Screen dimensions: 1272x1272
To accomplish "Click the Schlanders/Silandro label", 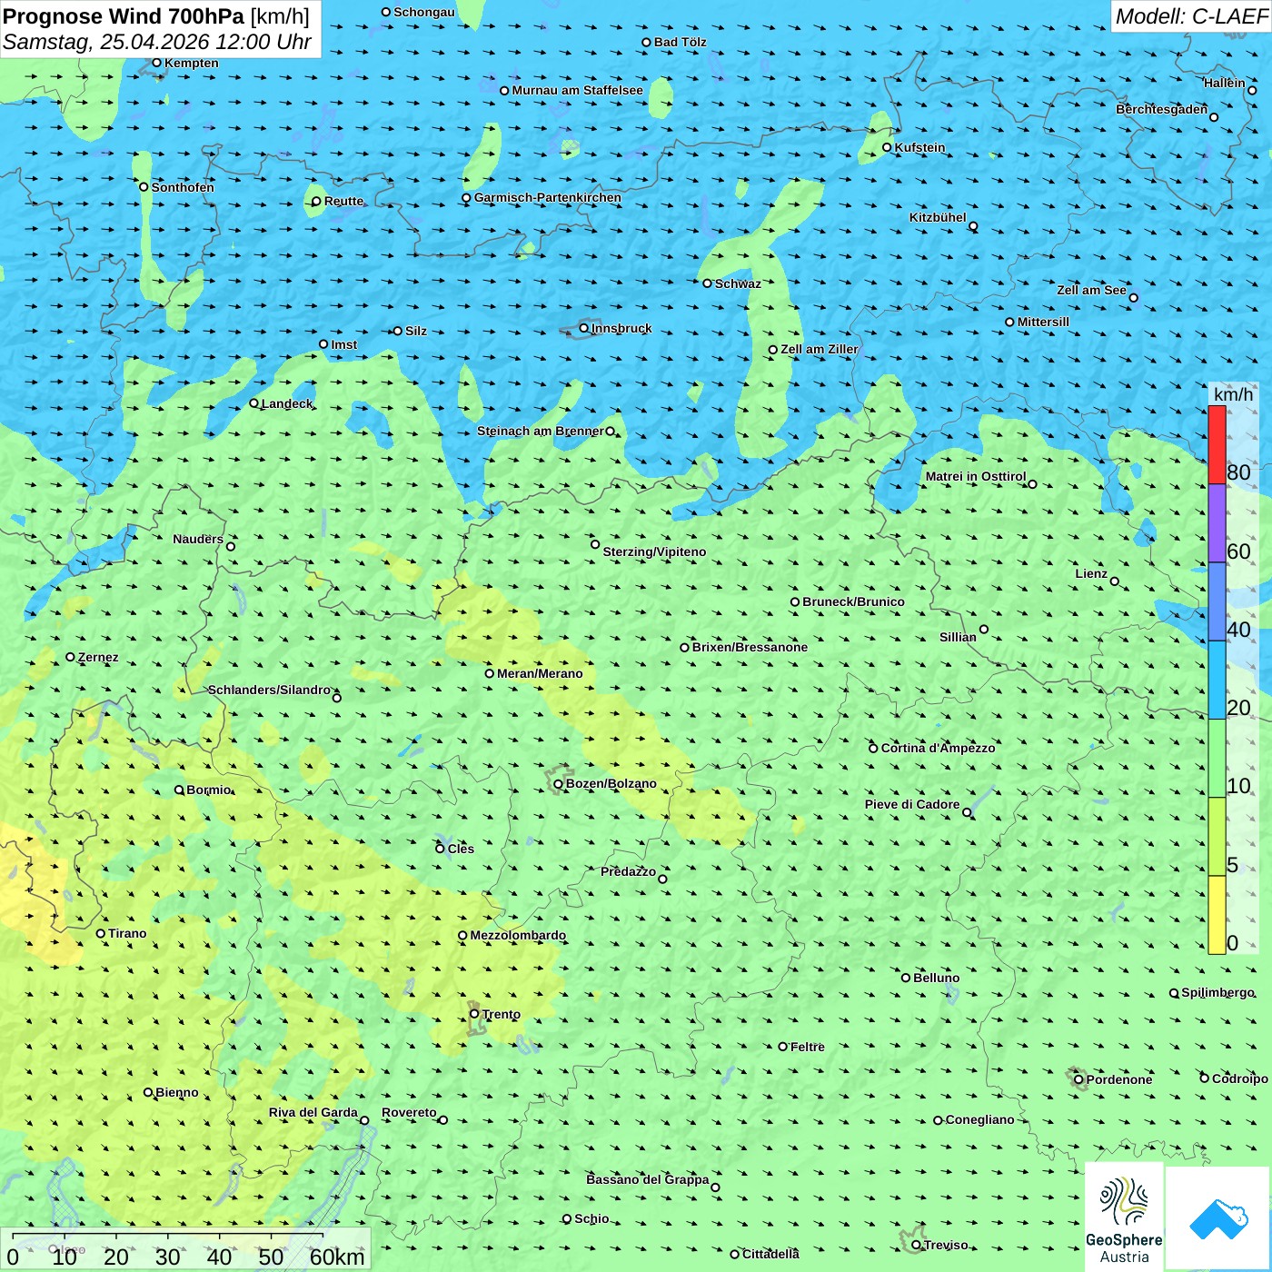I will tap(269, 690).
